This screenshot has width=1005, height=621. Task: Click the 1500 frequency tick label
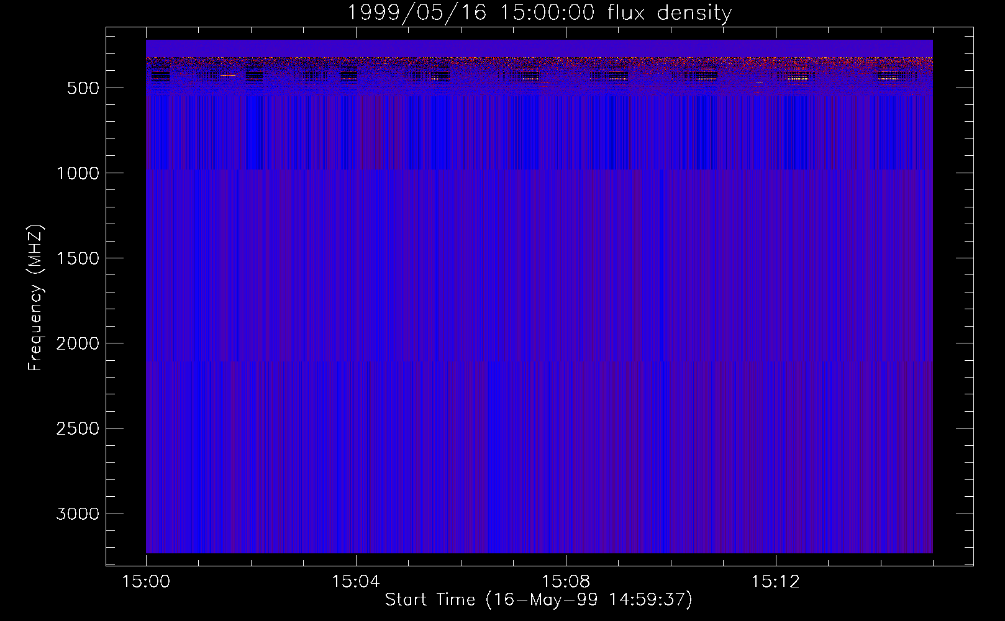[x=78, y=258]
